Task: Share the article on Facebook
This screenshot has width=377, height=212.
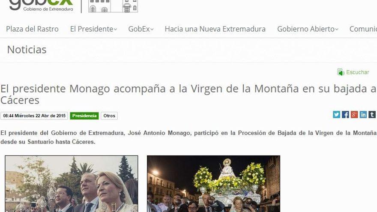Action: pyautogui.click(x=345, y=114)
